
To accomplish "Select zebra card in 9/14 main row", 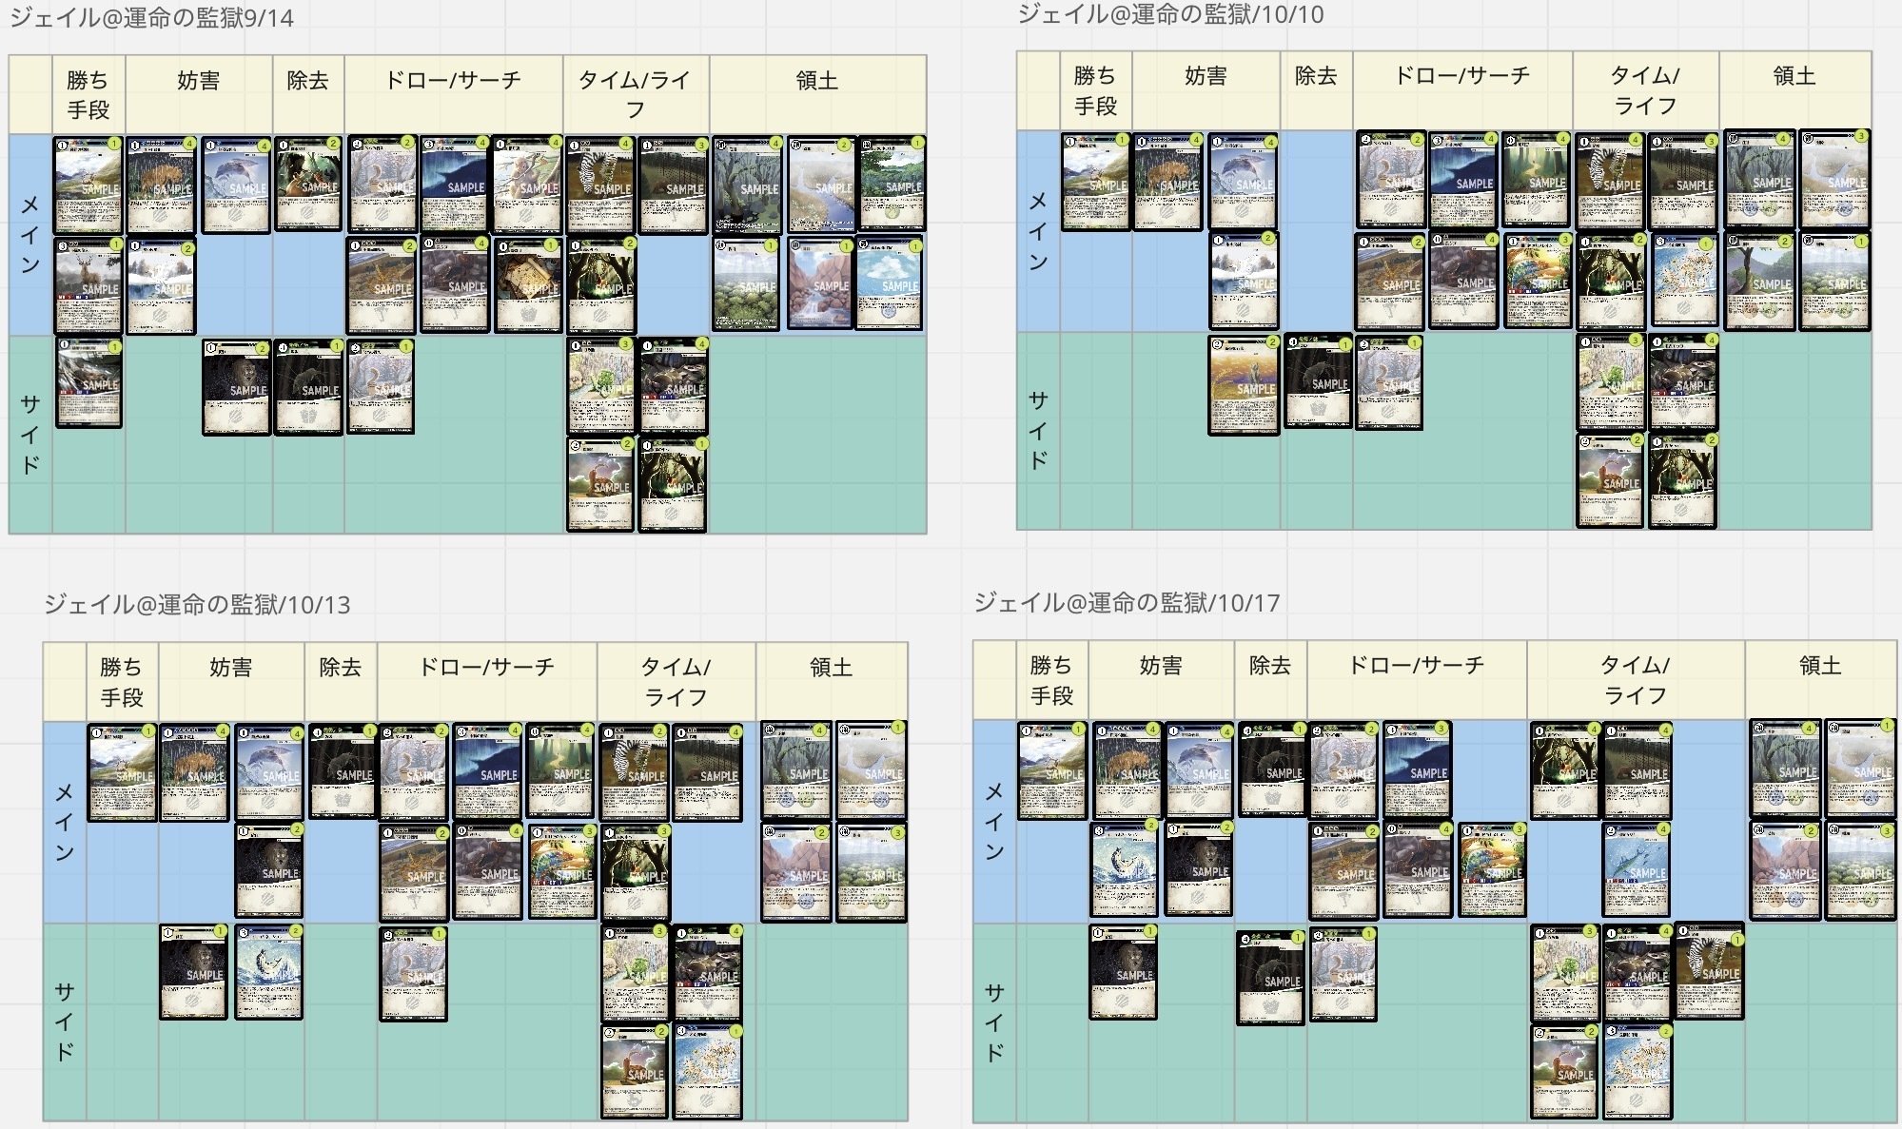I will tap(600, 185).
